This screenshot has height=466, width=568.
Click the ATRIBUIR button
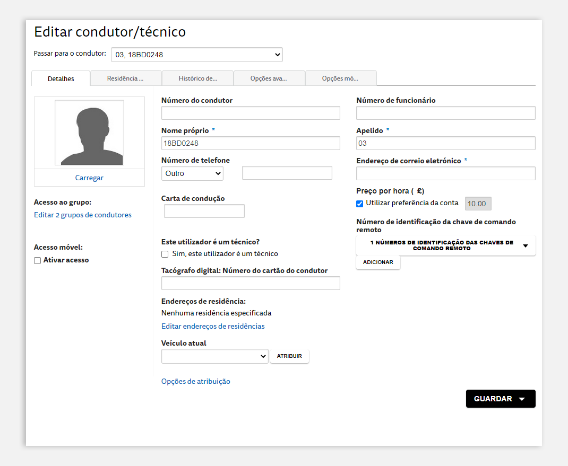289,356
